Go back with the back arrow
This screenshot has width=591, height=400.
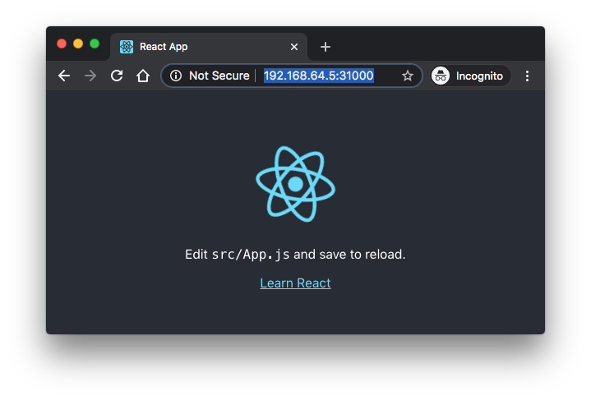pos(64,76)
